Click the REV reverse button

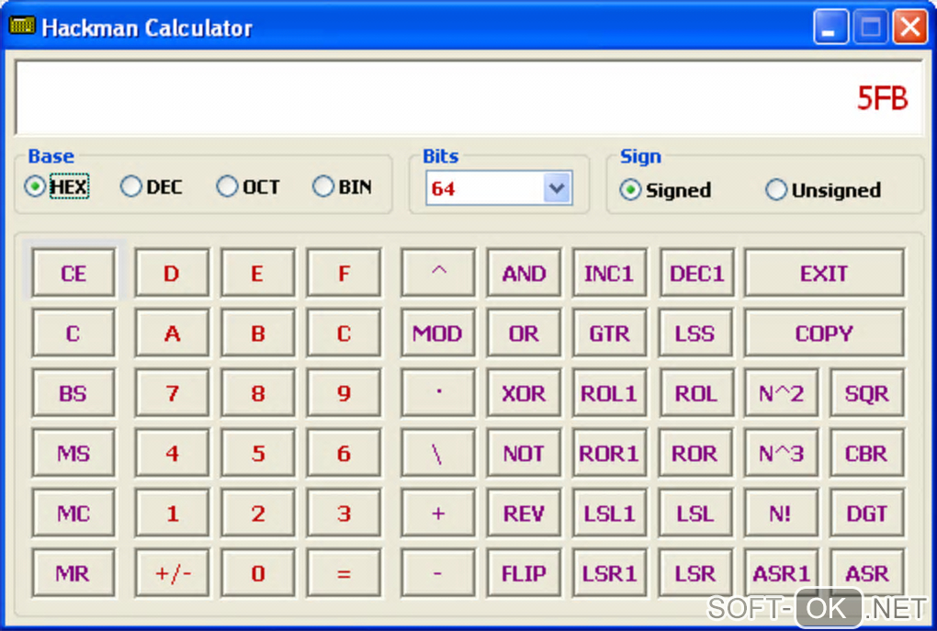[524, 513]
